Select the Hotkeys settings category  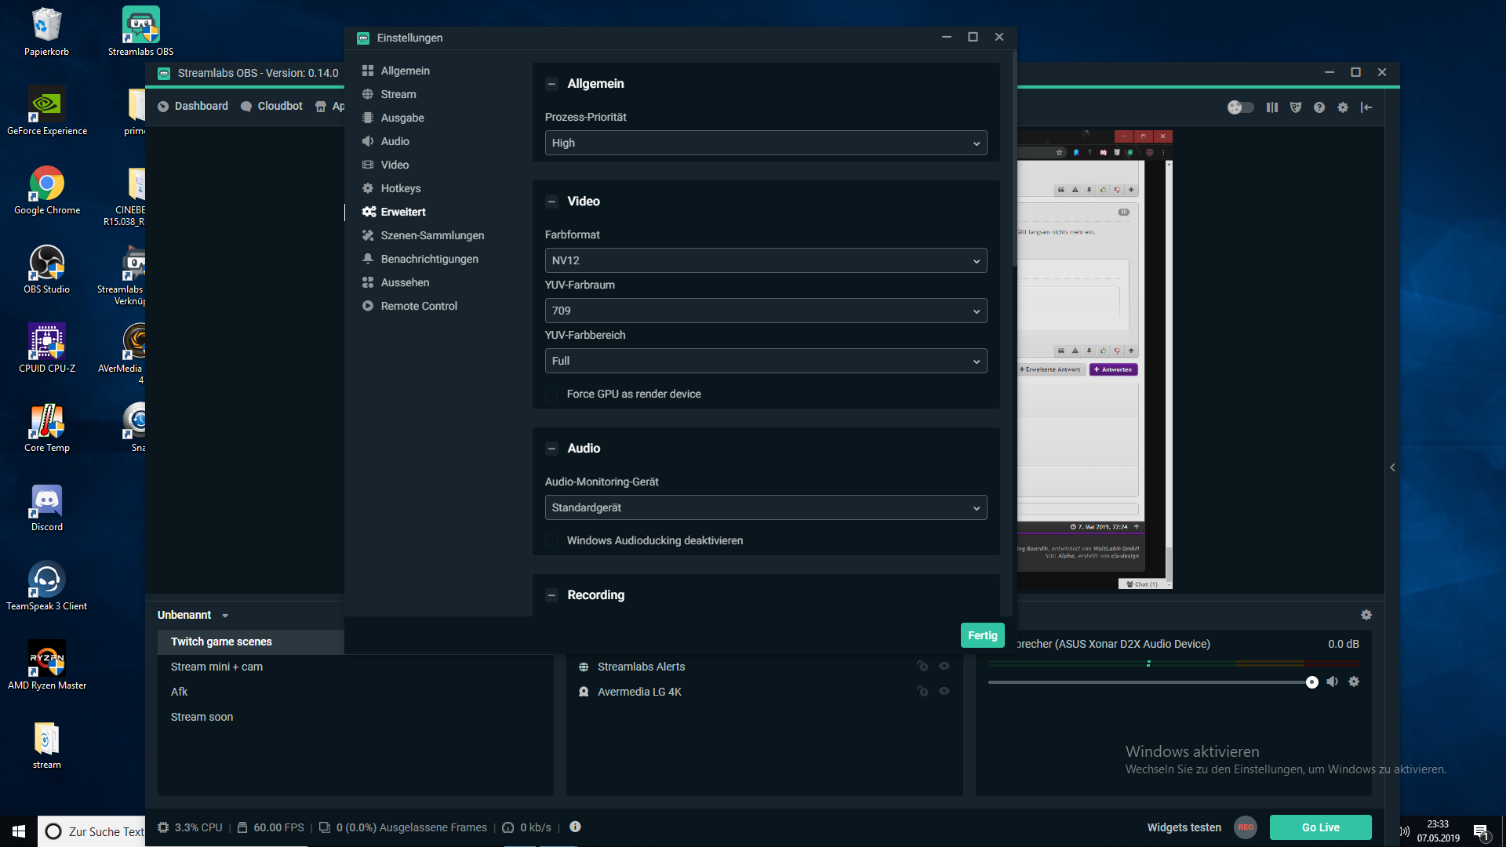tap(400, 188)
